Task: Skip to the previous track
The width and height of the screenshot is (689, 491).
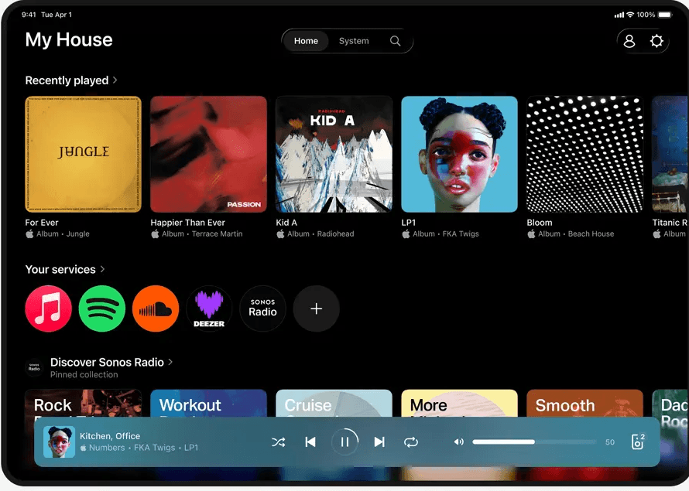Action: (x=310, y=442)
